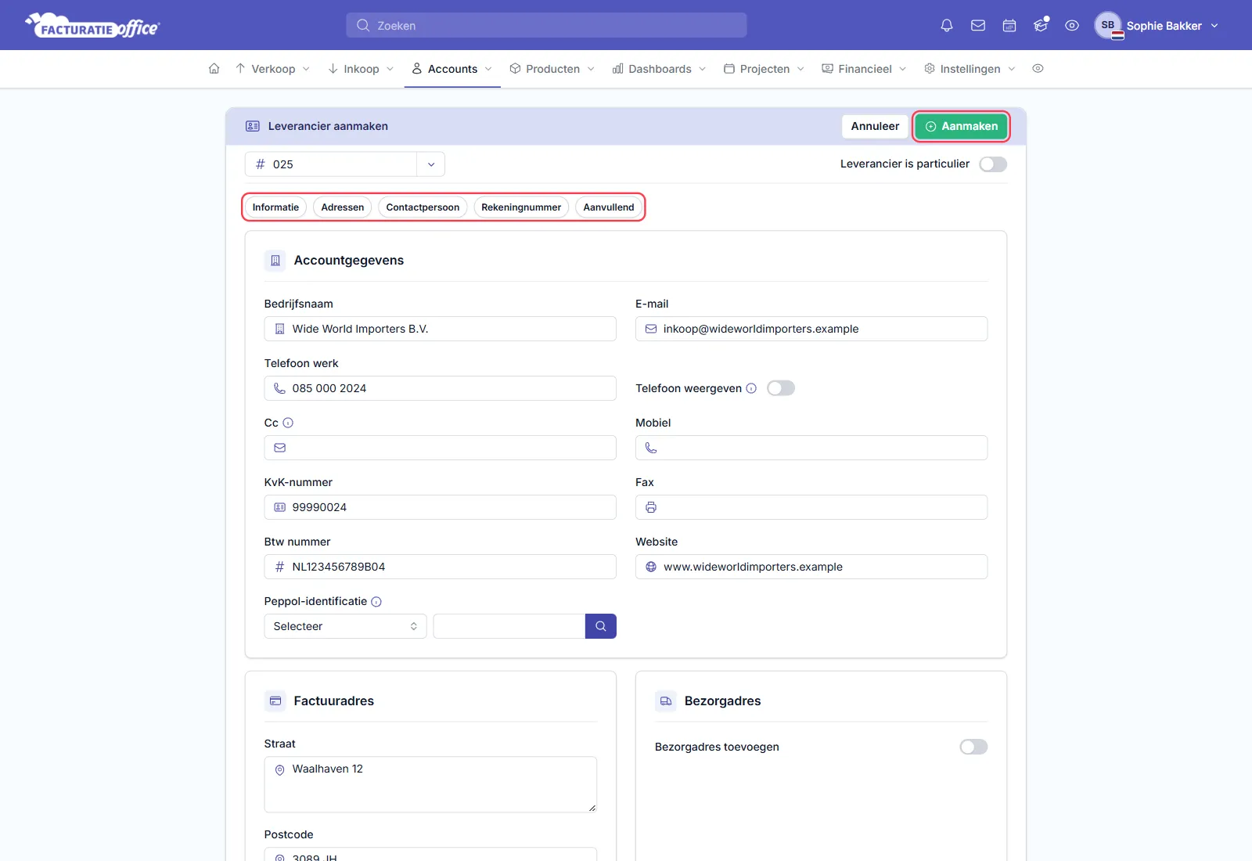Open the notifications bell
This screenshot has height=861, width=1252.
click(x=947, y=26)
